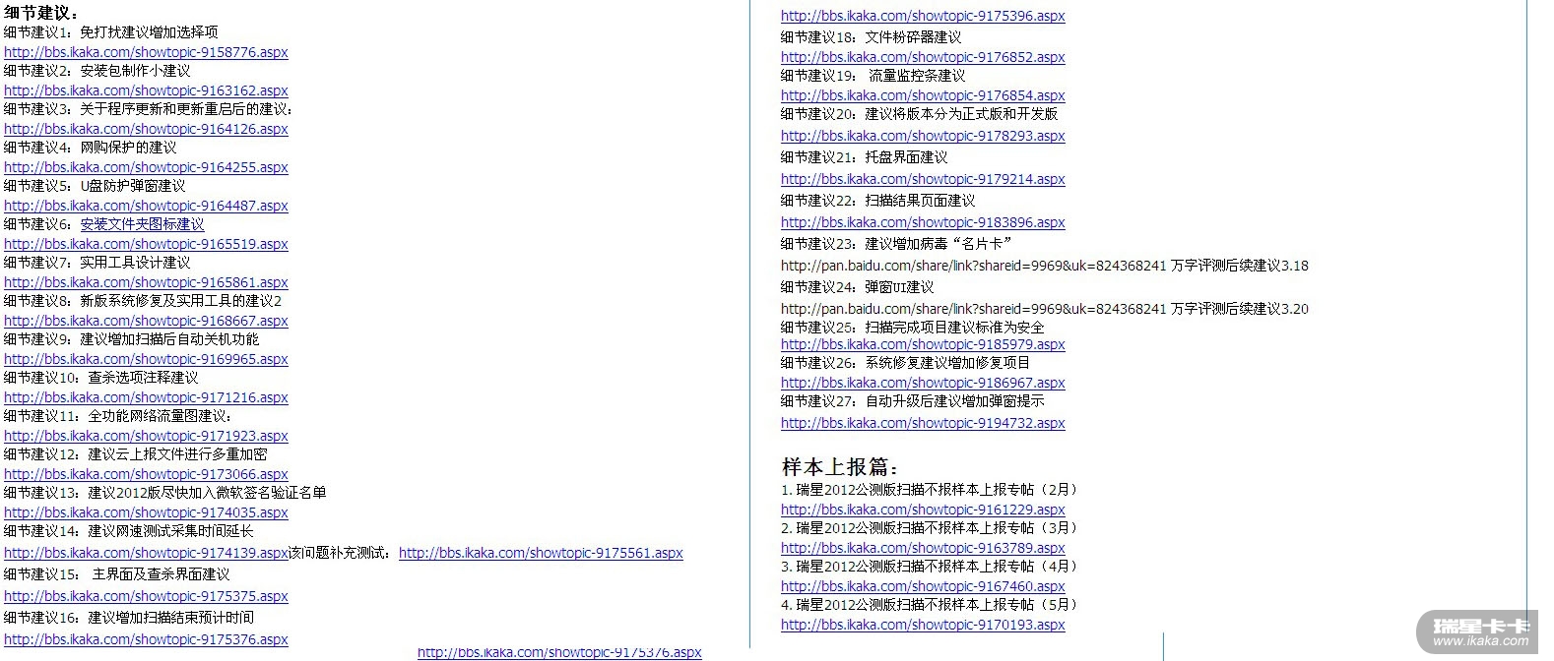
Task: Click text 细节建议25：扫描完成项目建议标准为安全
Action: point(913,328)
